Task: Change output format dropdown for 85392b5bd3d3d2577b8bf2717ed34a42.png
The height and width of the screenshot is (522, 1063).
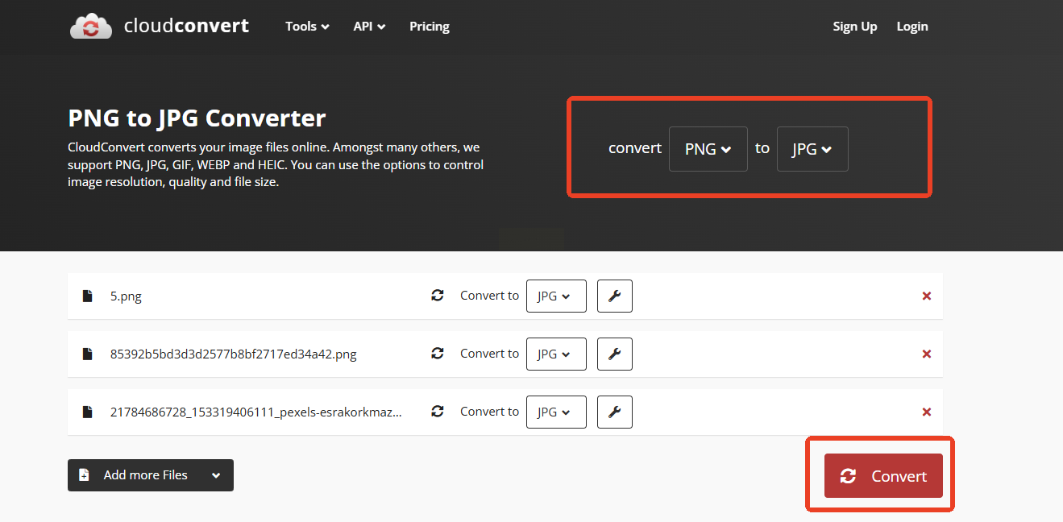Action: pos(556,354)
